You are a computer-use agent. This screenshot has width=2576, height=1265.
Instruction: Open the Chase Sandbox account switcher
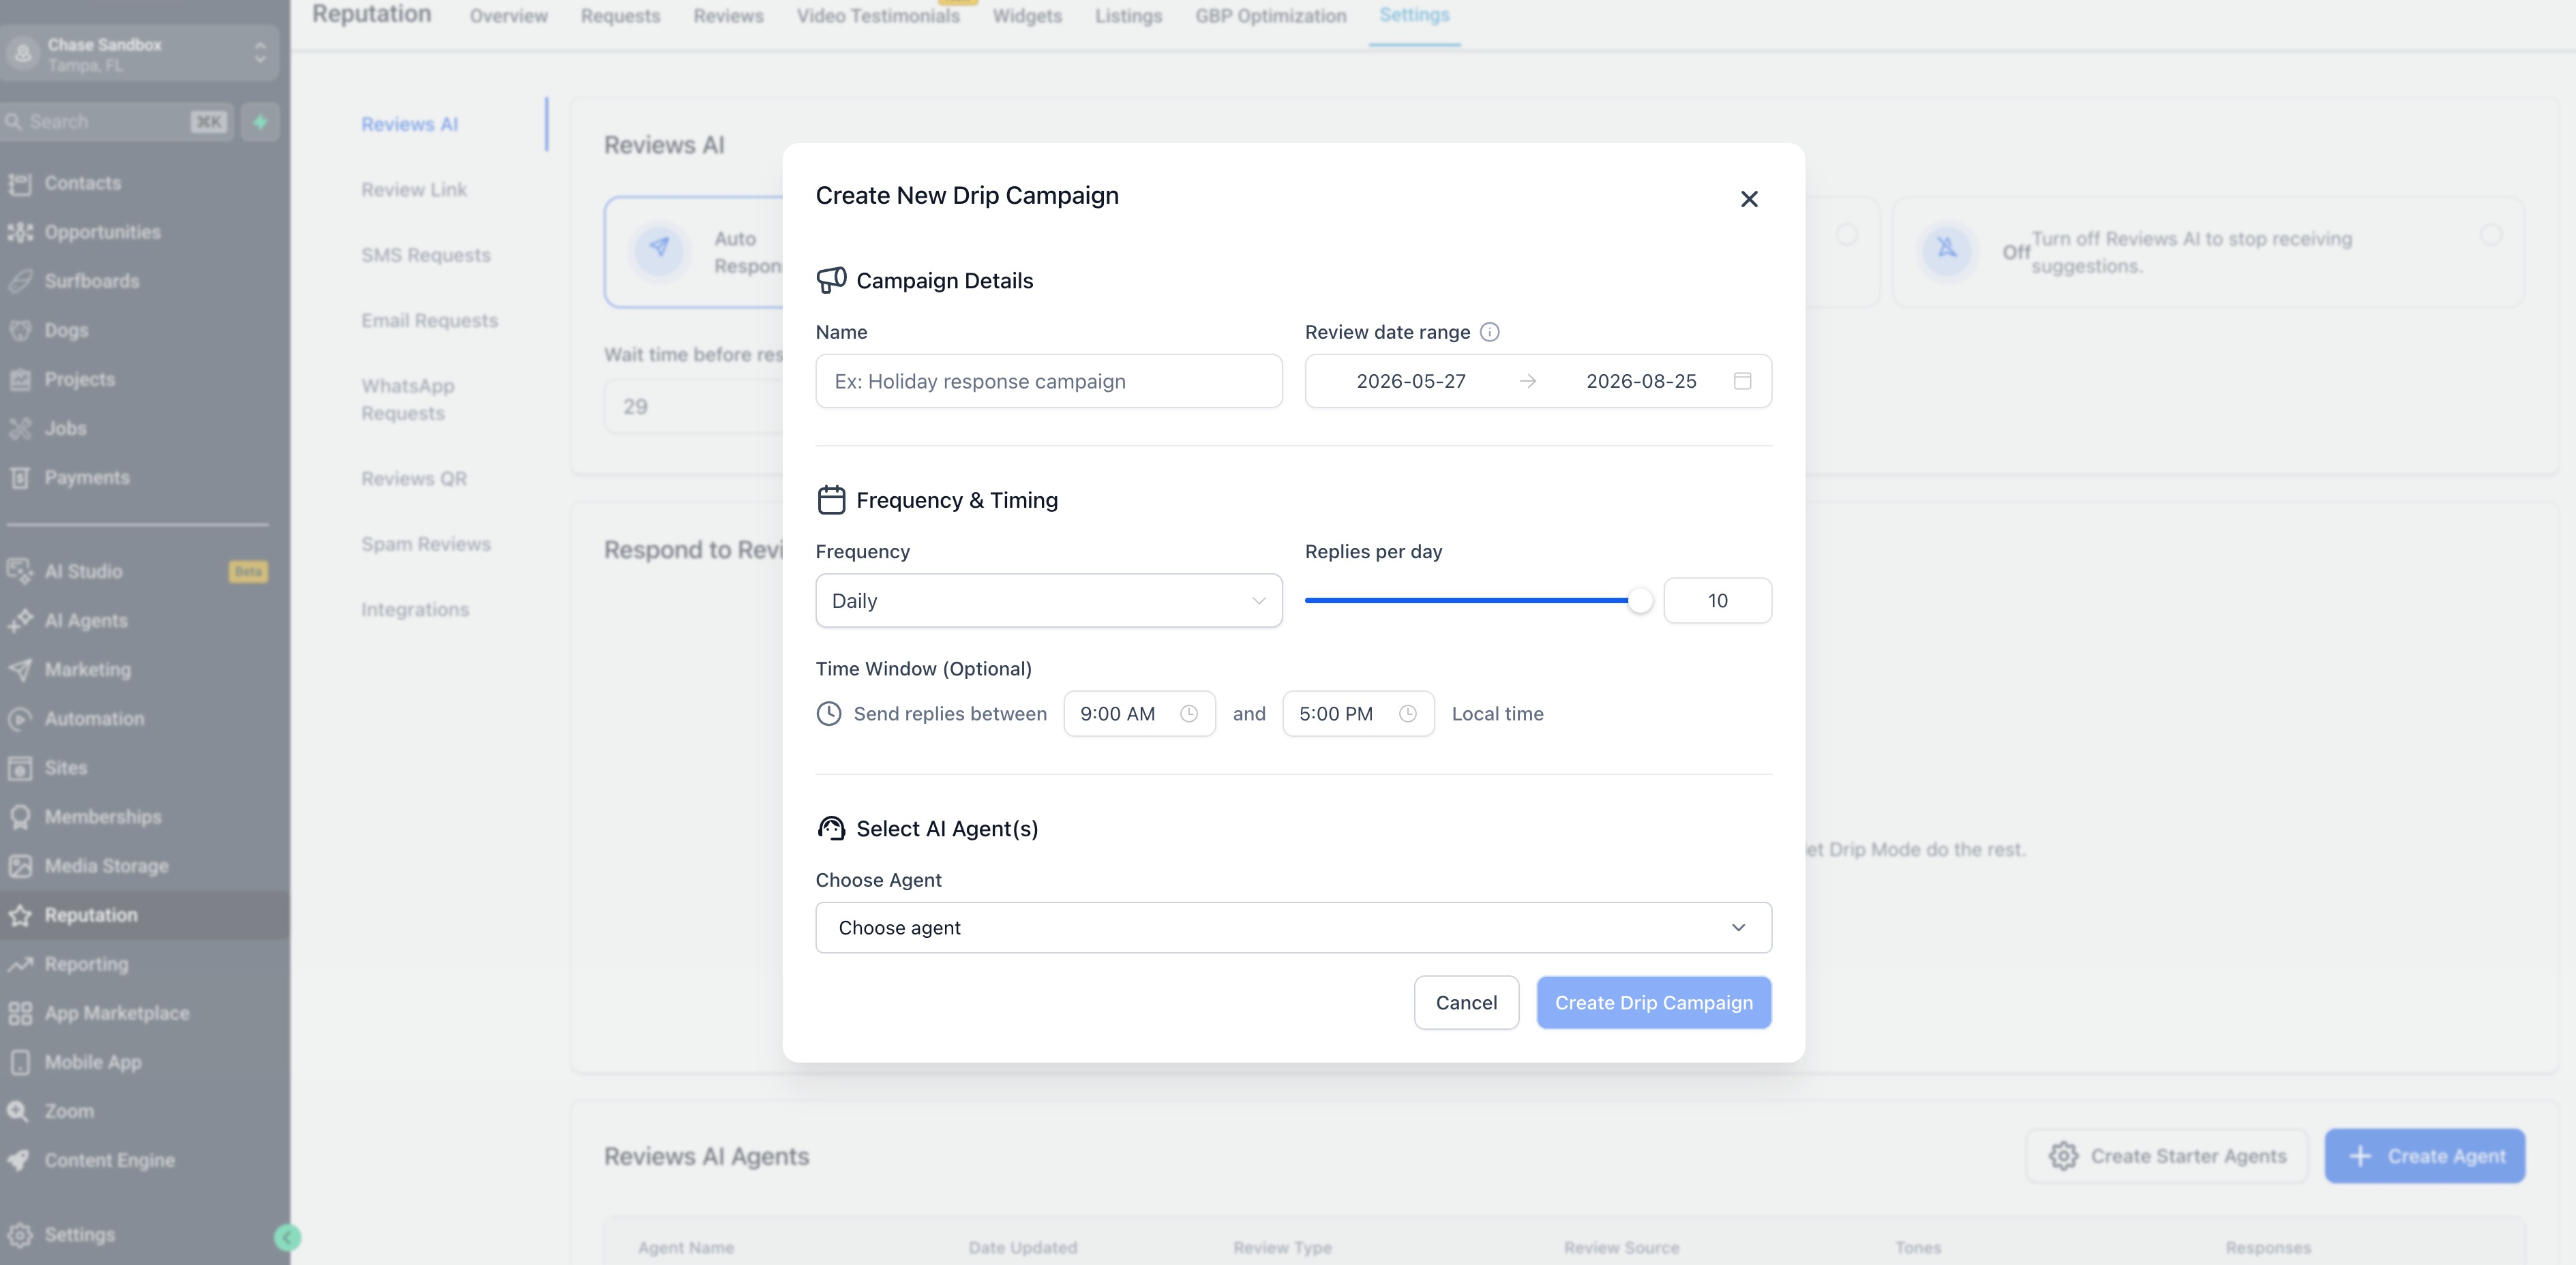coord(139,54)
